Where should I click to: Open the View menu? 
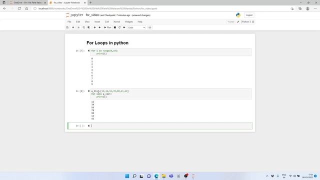[x=87, y=21]
